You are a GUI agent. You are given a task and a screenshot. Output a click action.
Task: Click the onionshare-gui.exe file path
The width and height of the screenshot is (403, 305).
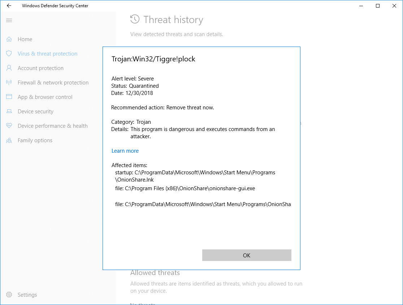click(x=185, y=188)
